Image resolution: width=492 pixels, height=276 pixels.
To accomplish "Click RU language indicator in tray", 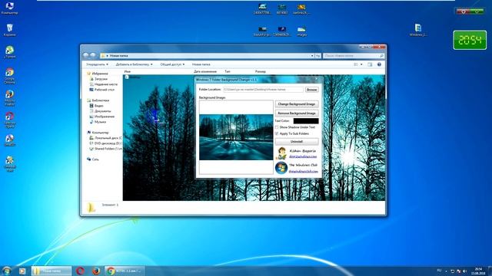I will (x=439, y=271).
